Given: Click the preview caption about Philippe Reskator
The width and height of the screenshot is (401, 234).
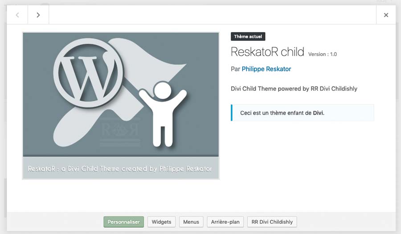Looking at the screenshot, I should pos(120,169).
